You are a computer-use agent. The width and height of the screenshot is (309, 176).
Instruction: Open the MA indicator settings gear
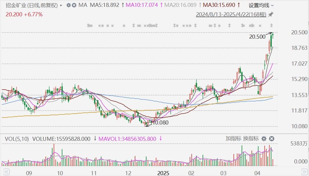click(x=68, y=5)
